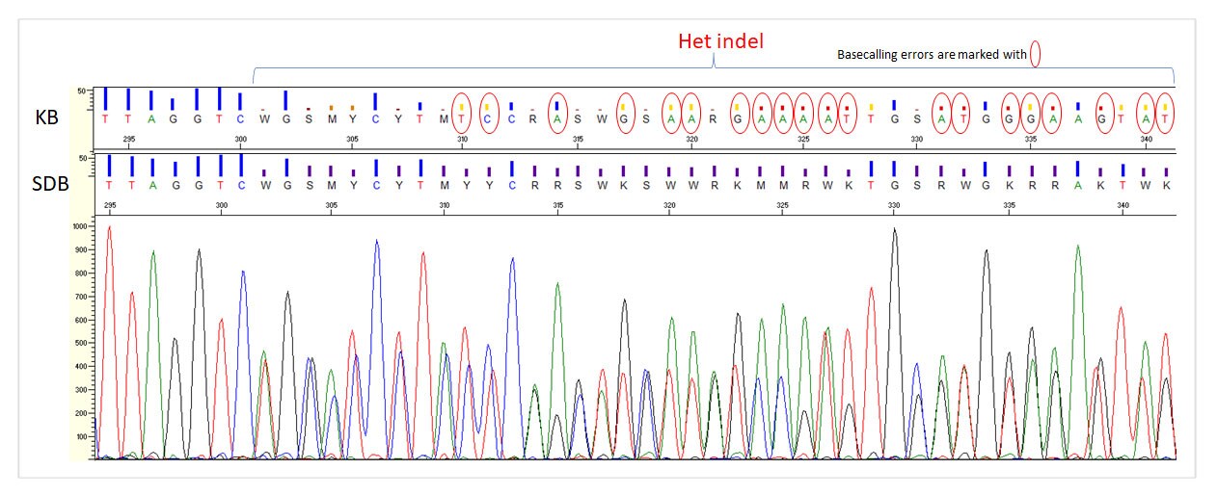The width and height of the screenshot is (1217, 495).
Task: Click the tallest blue peak in chromatogram
Action: click(x=375, y=245)
